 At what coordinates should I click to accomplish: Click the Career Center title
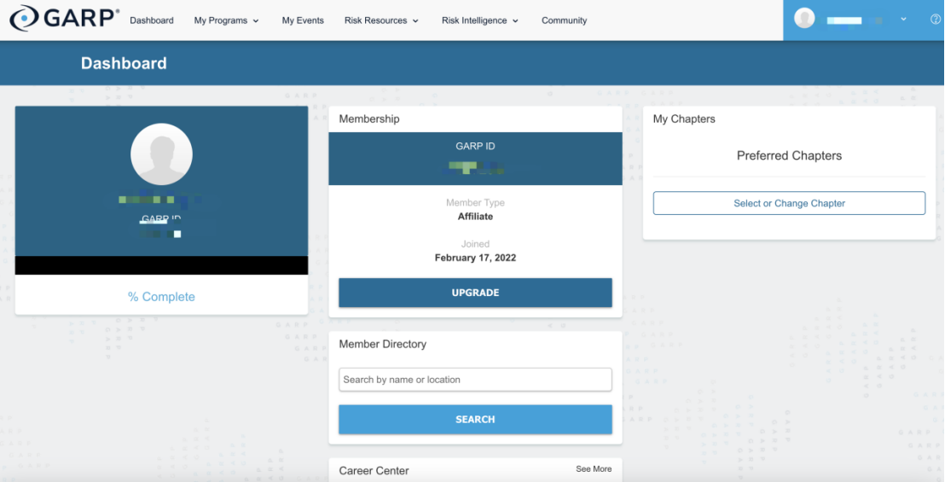(374, 471)
